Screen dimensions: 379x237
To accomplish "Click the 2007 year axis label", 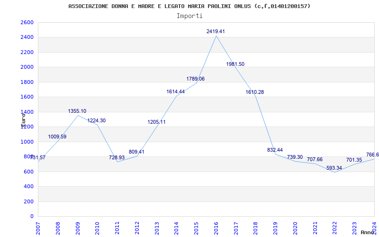I will coord(38,228).
